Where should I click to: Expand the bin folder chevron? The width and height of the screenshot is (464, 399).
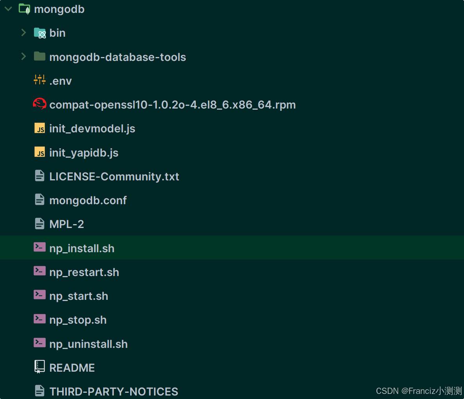coord(24,32)
